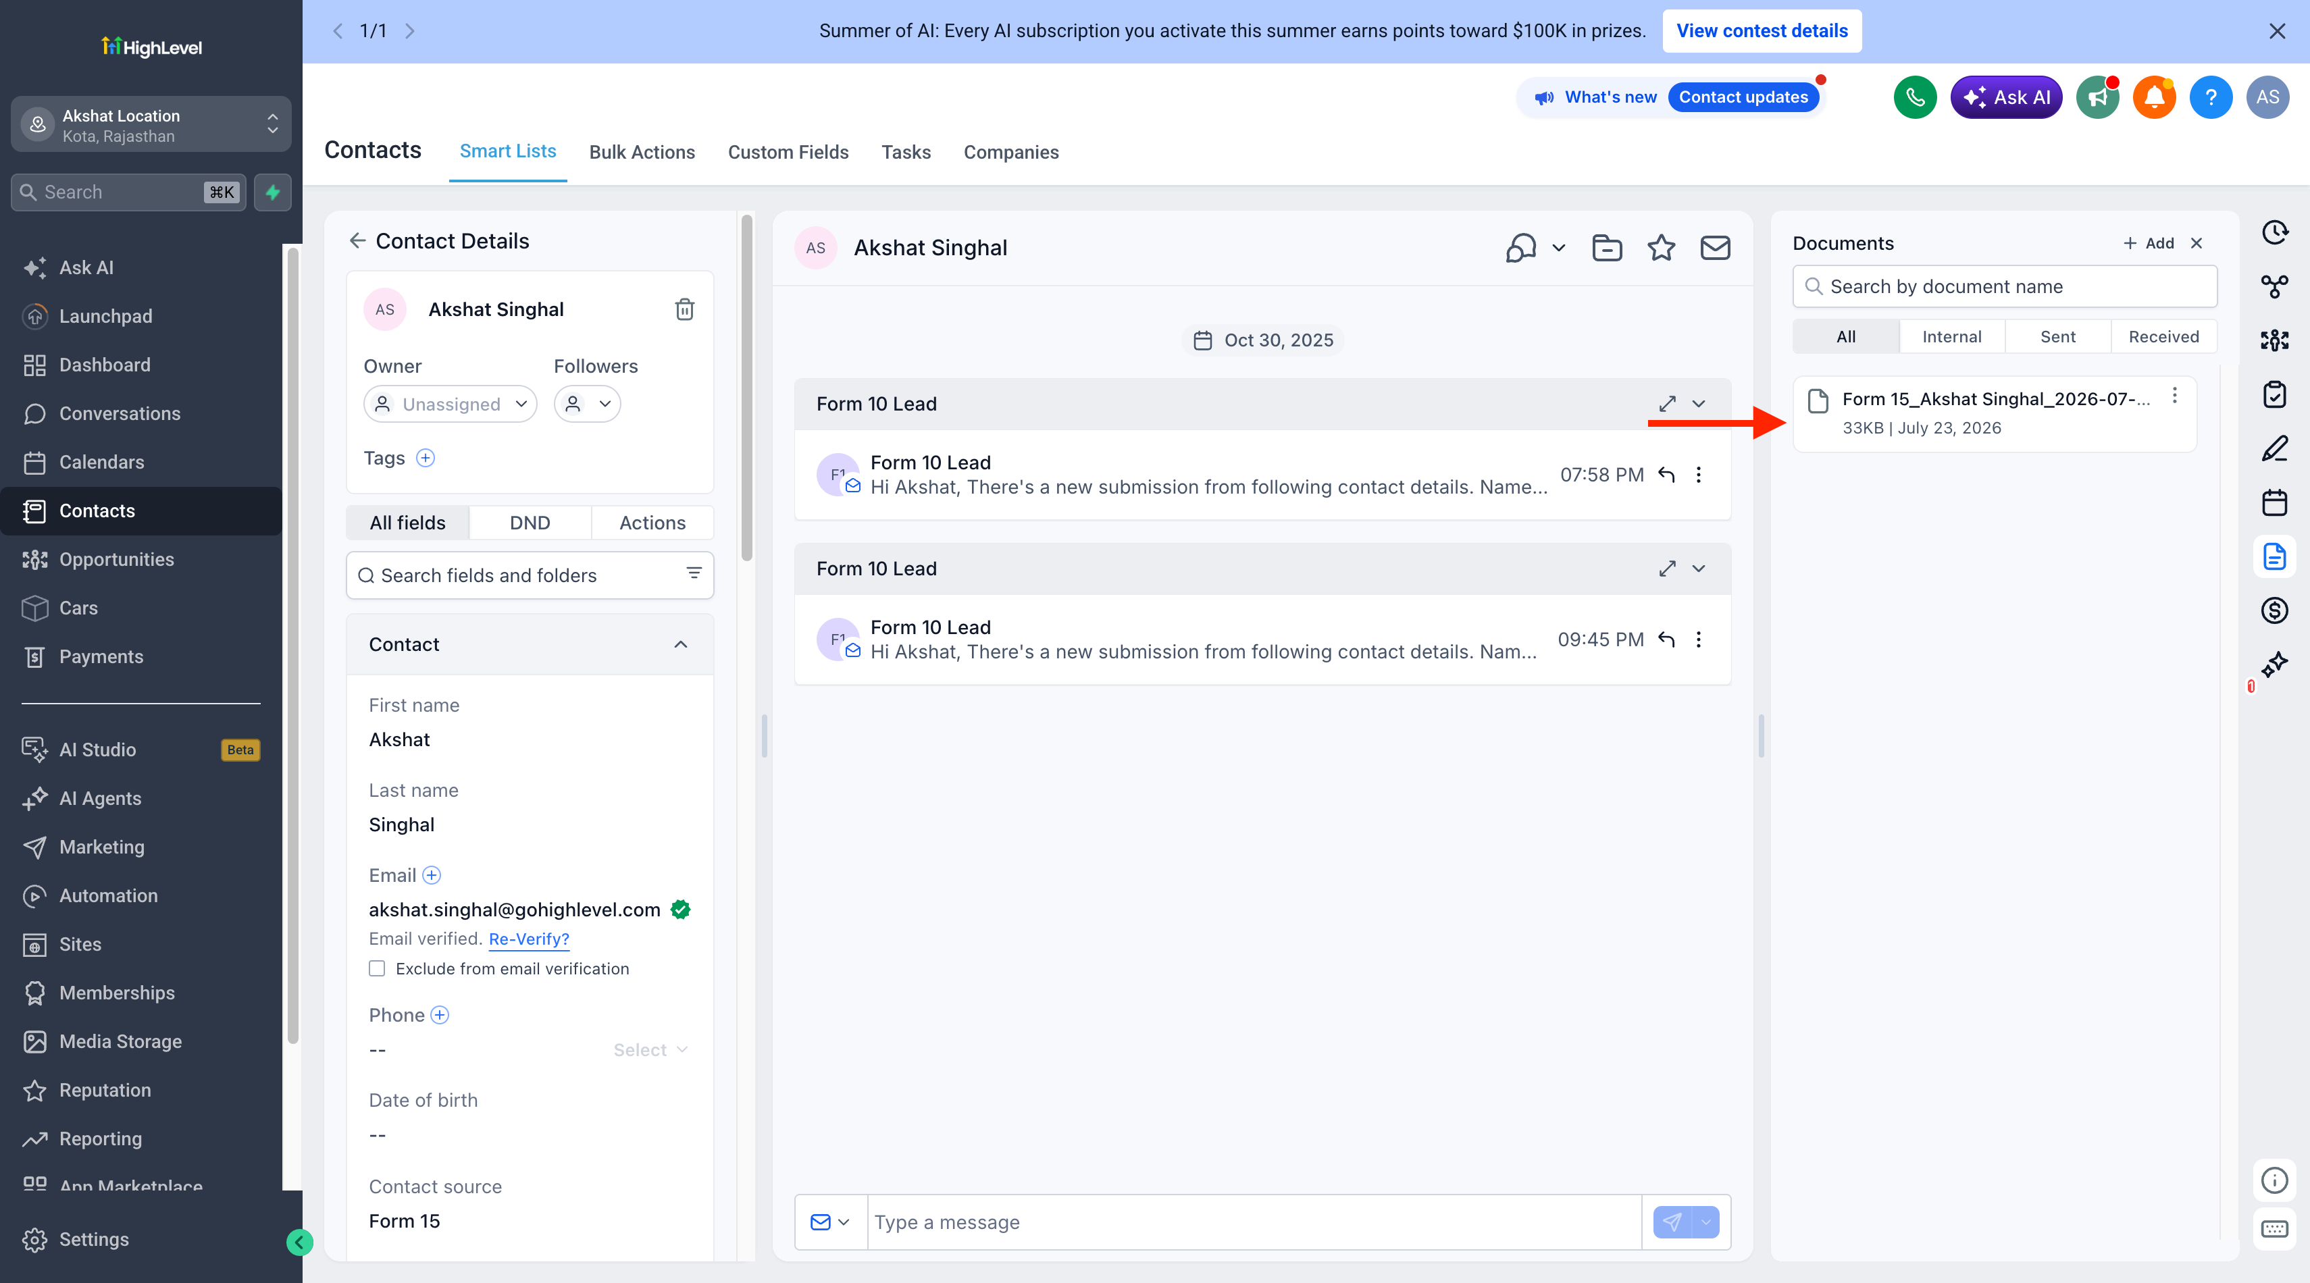Open the Companies tab

click(1010, 153)
